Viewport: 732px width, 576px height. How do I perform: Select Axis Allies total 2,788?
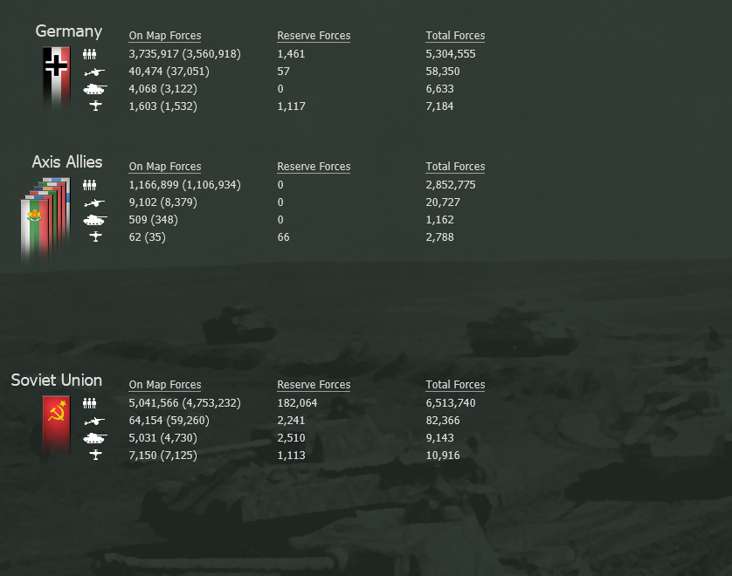pos(439,237)
